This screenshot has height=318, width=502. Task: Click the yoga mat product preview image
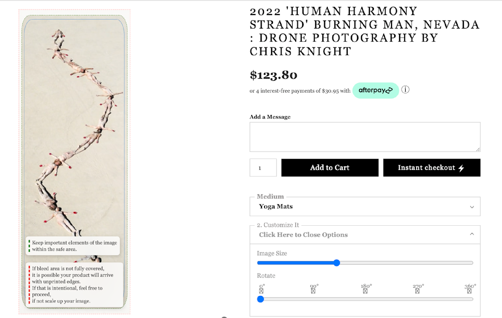click(74, 130)
